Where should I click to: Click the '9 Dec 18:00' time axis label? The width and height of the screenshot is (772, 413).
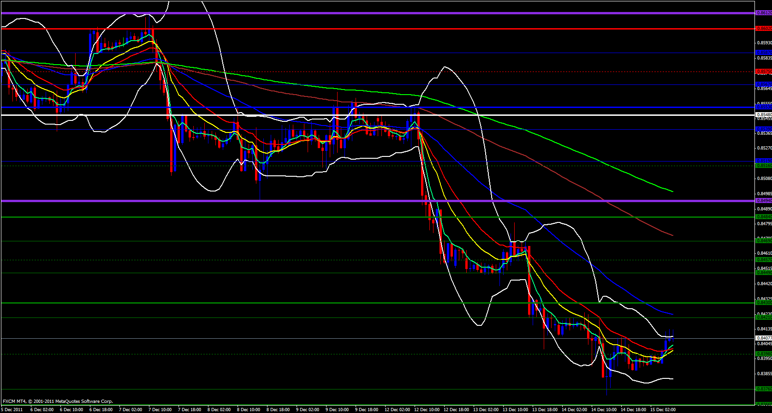click(367, 409)
